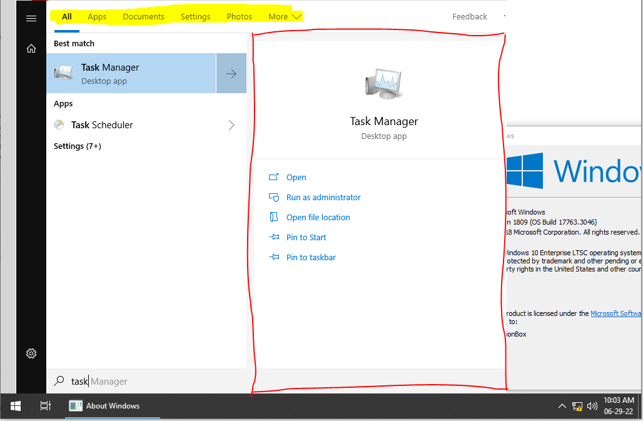Click Run as administrator for Task Manager
The height and width of the screenshot is (421, 643).
point(323,197)
